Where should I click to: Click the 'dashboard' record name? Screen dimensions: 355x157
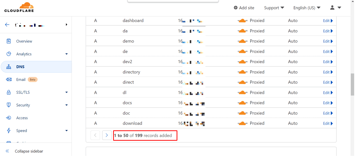133,21
